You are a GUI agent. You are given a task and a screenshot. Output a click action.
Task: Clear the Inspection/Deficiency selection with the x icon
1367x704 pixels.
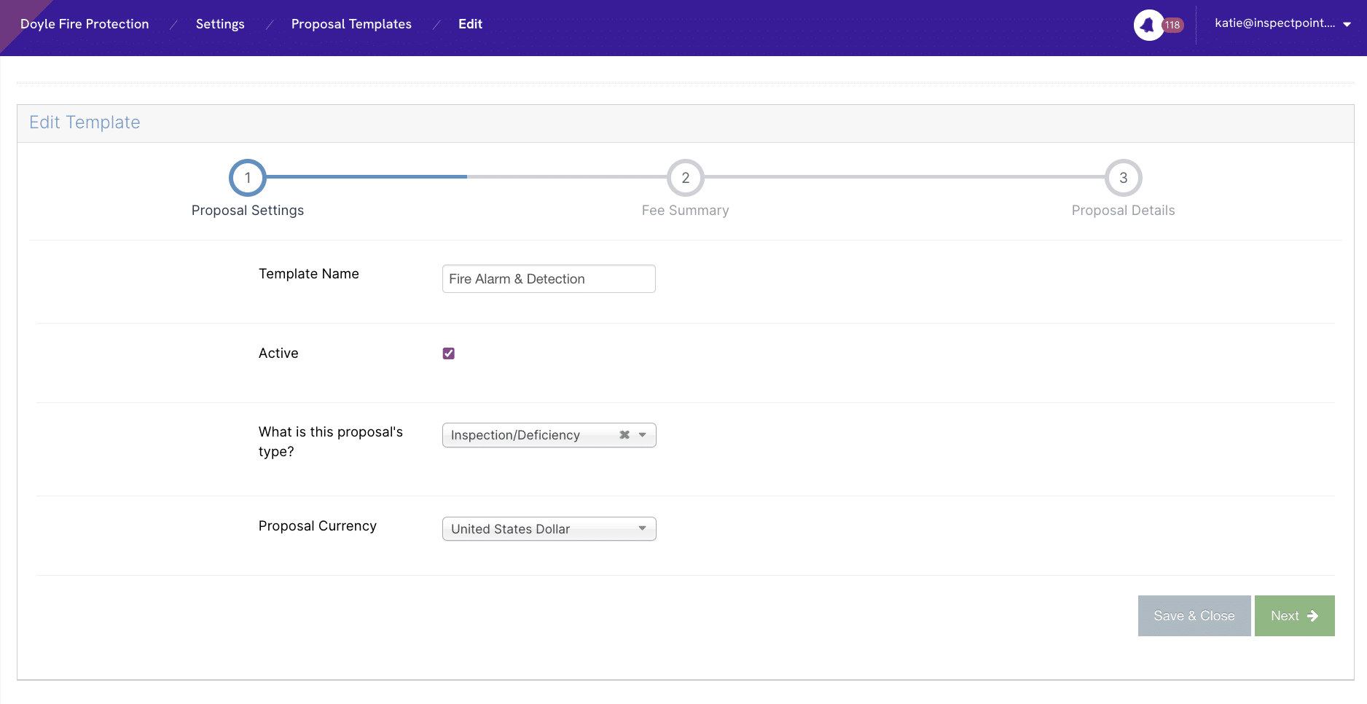pyautogui.click(x=624, y=435)
